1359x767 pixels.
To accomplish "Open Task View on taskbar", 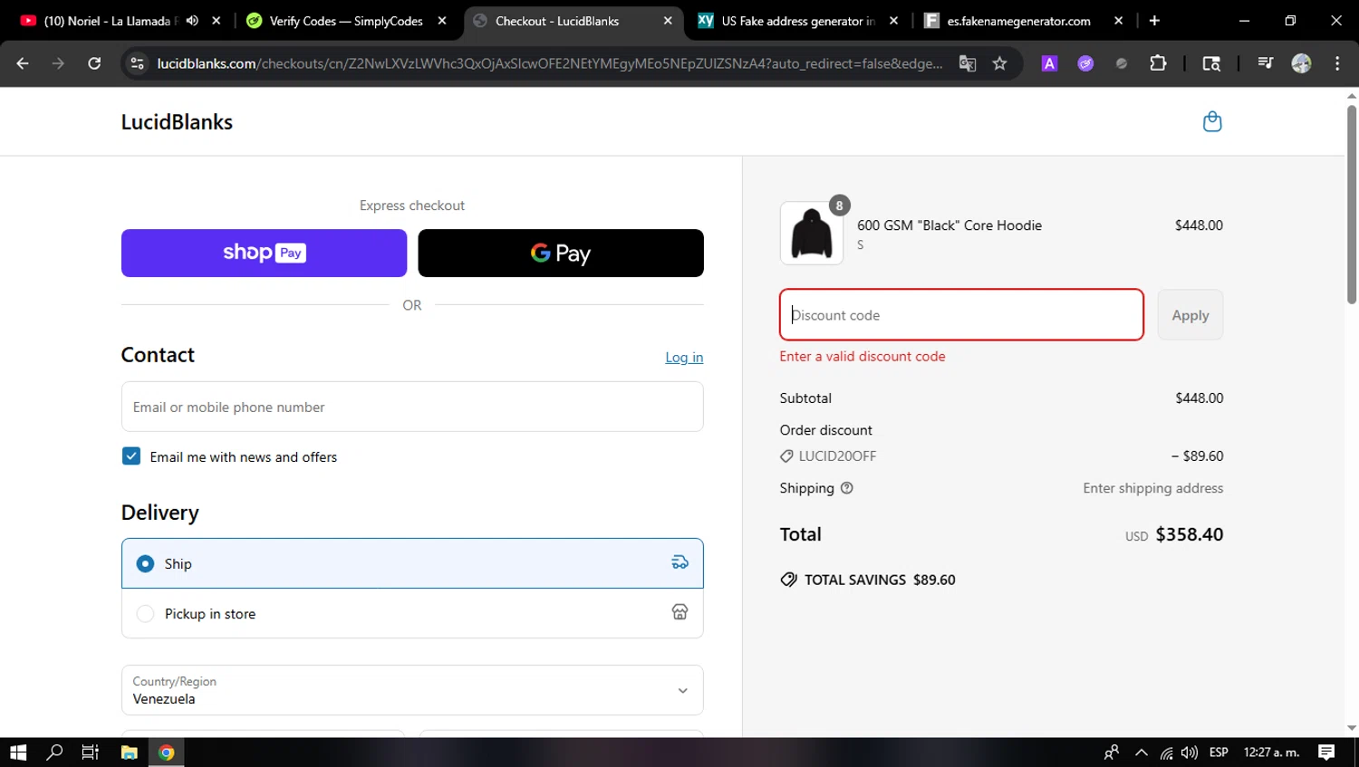I will (90, 752).
